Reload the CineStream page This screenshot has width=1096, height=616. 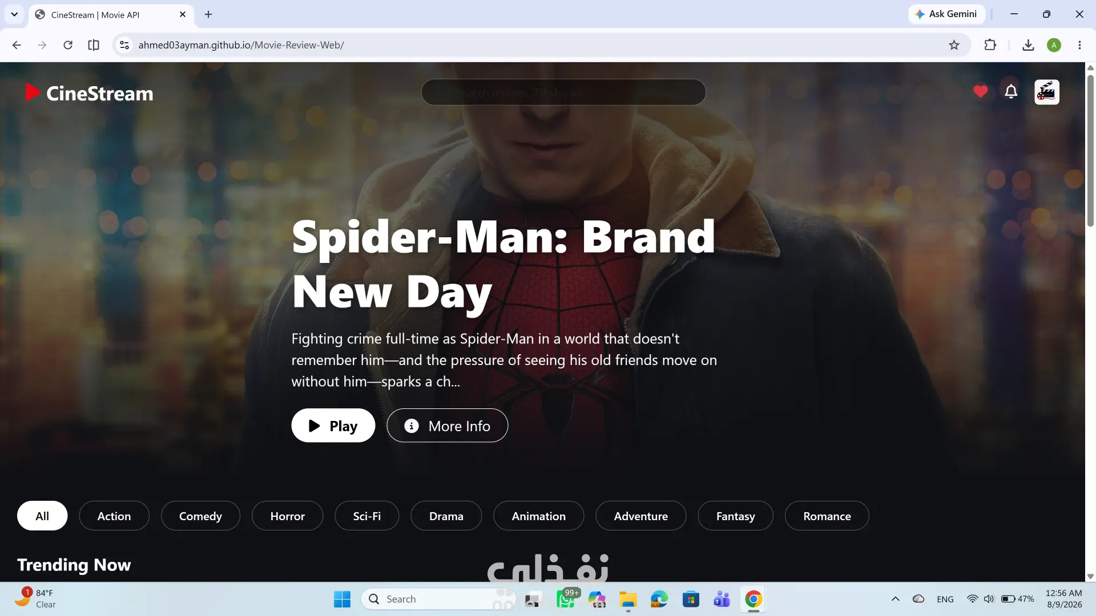click(68, 45)
